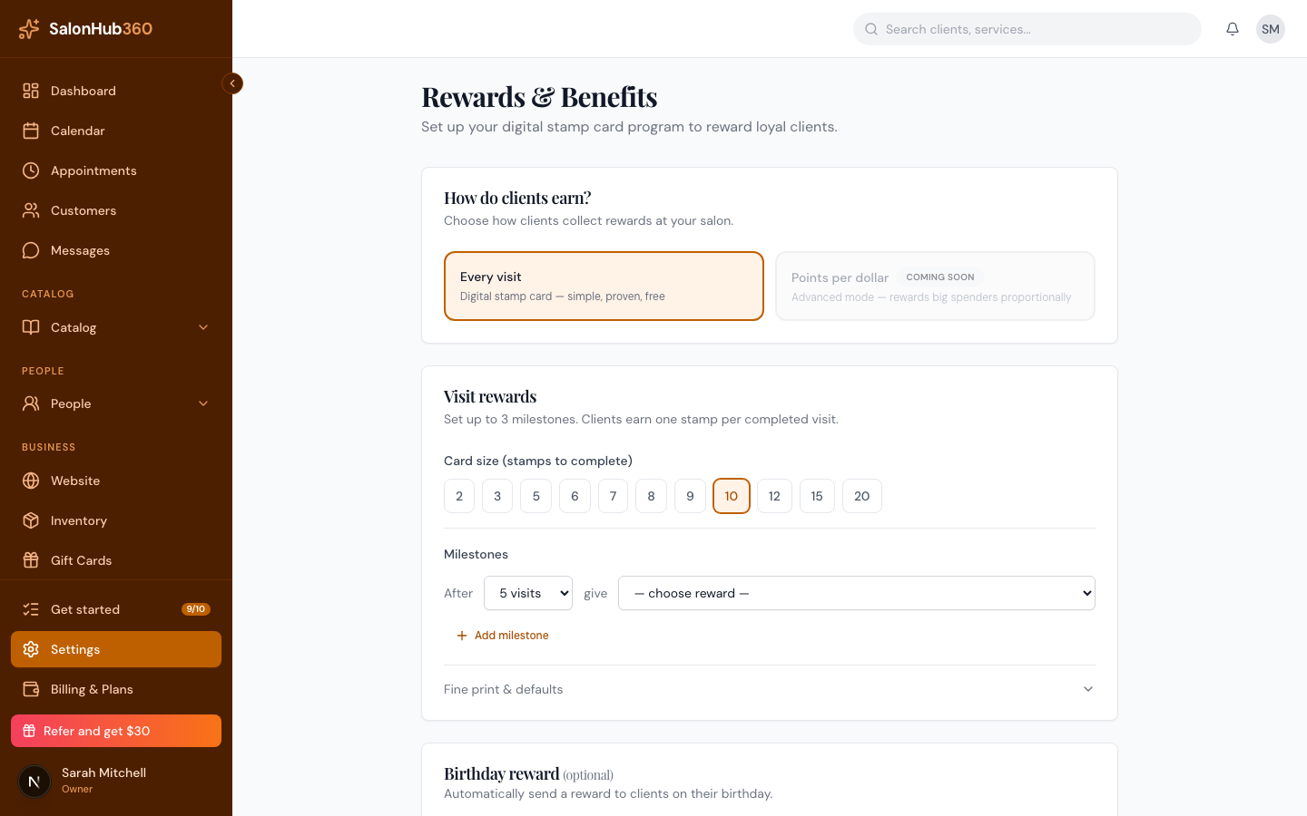Open the choose reward dropdown
1307x816 pixels.
coord(857,593)
